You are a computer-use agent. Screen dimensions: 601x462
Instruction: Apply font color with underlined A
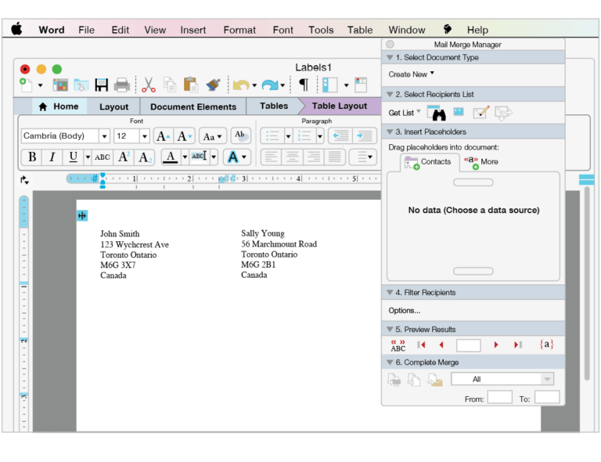(x=171, y=157)
